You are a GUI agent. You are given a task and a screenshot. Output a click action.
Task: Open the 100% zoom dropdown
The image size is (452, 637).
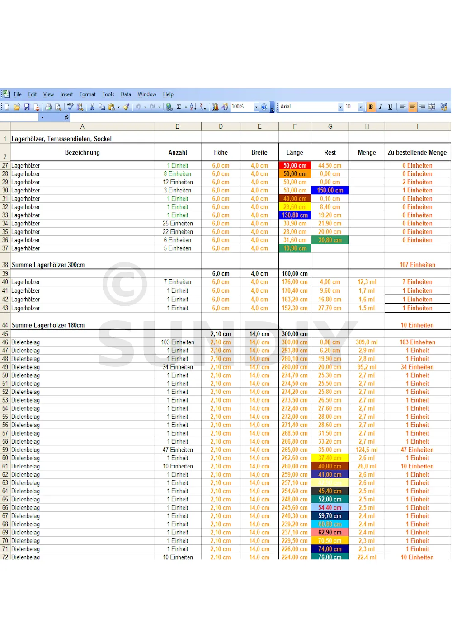(256, 107)
